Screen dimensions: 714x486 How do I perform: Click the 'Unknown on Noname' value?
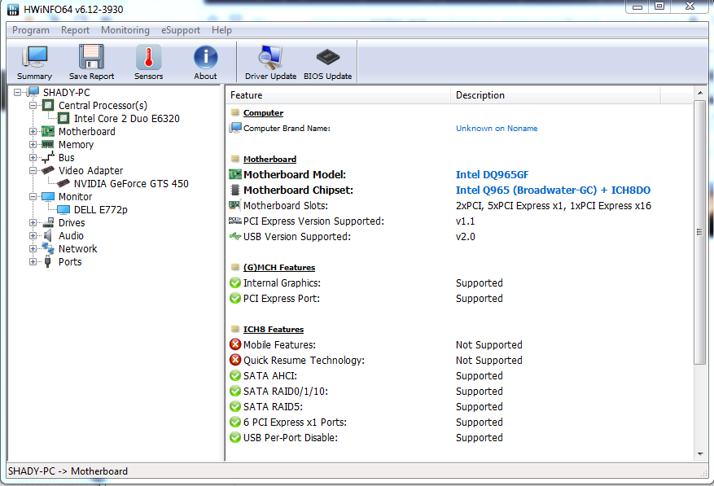click(x=497, y=129)
